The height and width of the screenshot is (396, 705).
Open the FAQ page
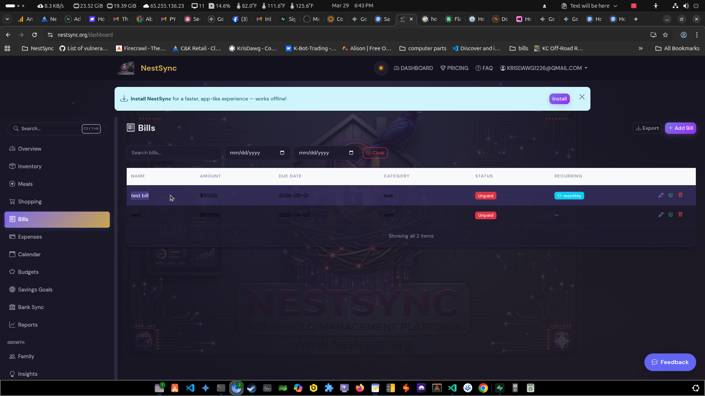click(484, 68)
